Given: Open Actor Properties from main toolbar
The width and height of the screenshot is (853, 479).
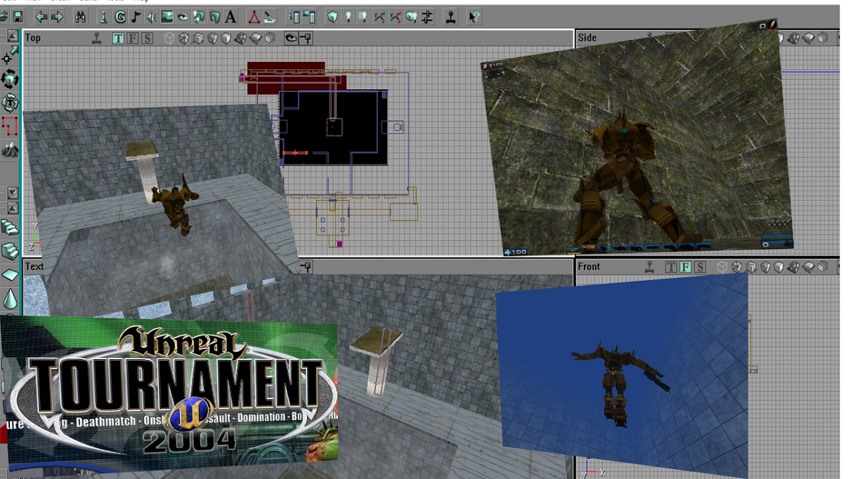Looking at the screenshot, I should point(293,17).
